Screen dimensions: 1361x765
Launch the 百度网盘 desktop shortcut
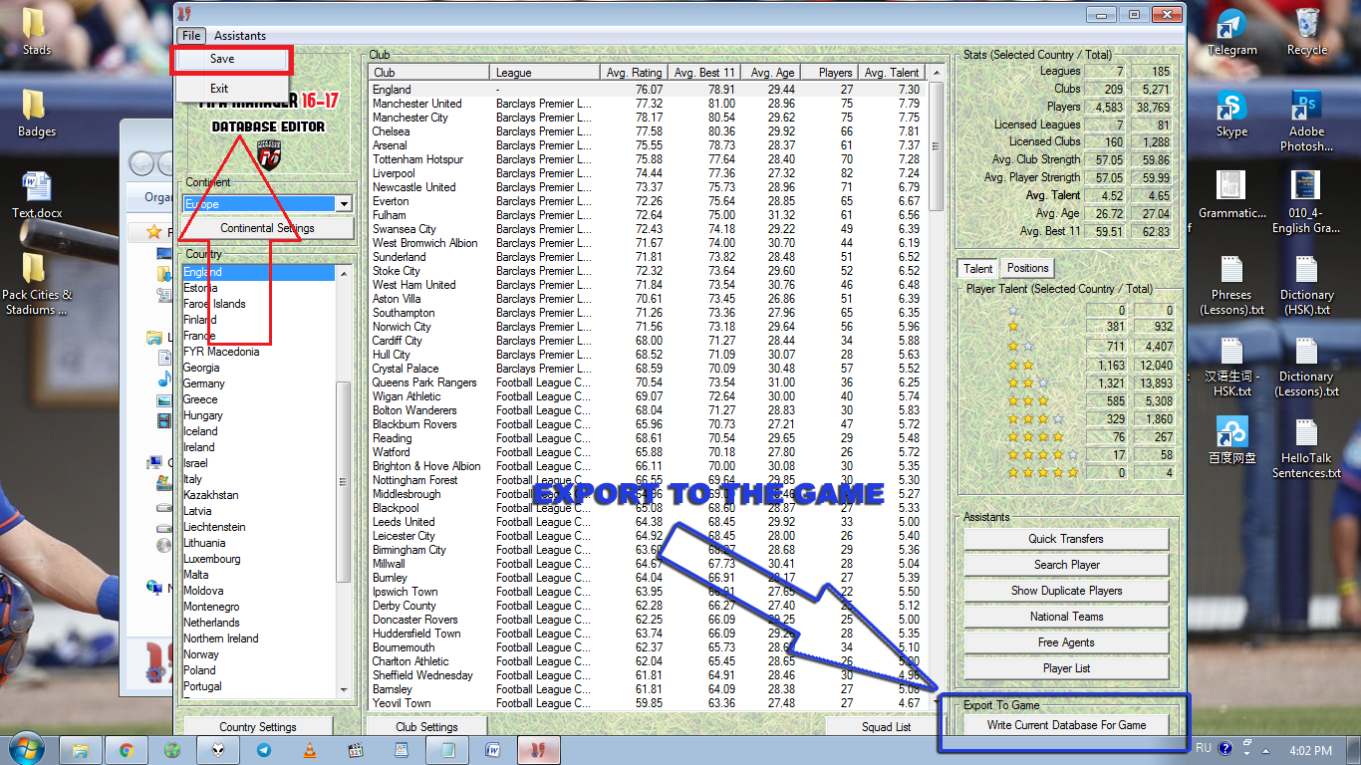click(1231, 440)
